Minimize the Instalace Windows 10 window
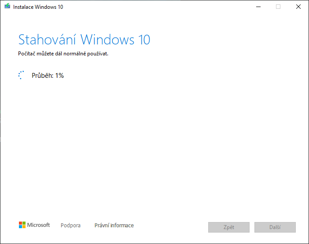309x244 pixels. point(257,7)
